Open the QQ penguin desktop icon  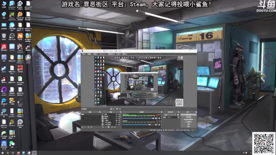[x=4, y=79]
